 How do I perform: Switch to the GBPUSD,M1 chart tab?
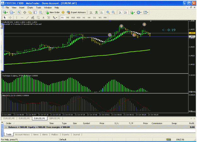(55, 118)
